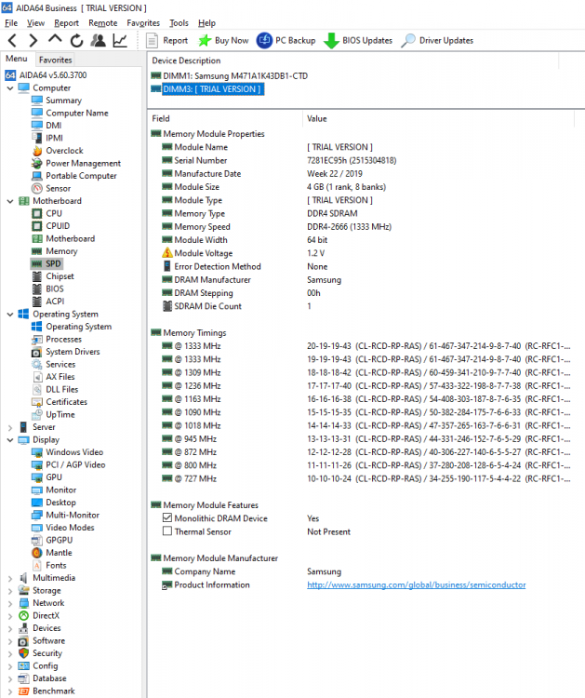The height and width of the screenshot is (698, 585).
Task: Toggle the Monolithic DRAM Device checkbox
Action: (x=167, y=517)
